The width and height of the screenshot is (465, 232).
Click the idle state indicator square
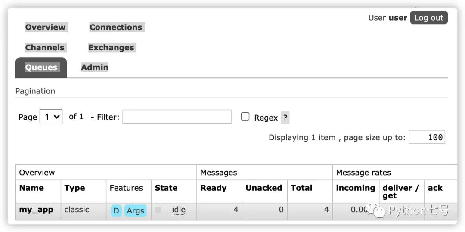point(158,210)
